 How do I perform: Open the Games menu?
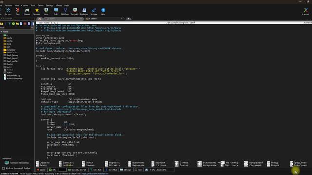40,5
